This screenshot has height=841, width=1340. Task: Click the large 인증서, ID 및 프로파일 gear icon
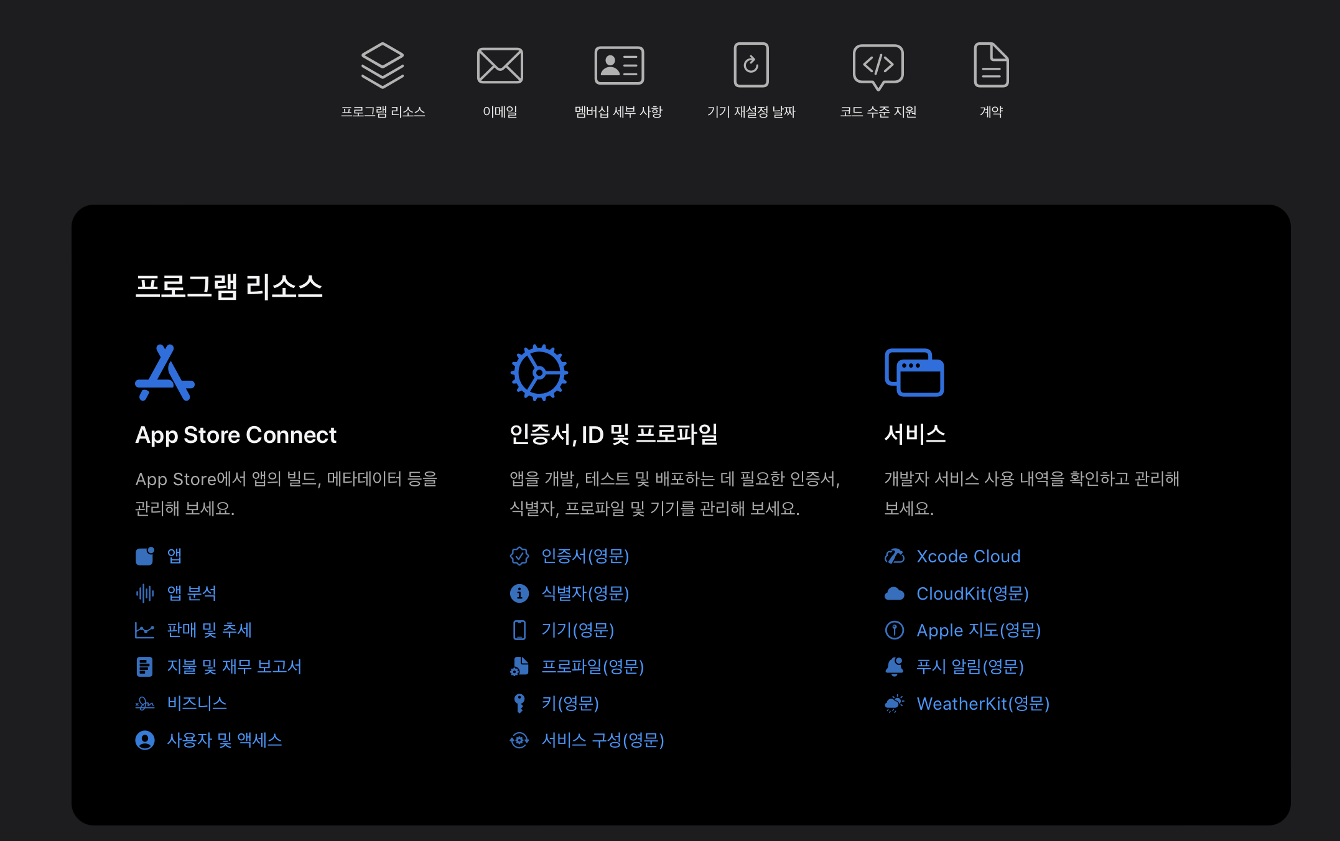[539, 373]
